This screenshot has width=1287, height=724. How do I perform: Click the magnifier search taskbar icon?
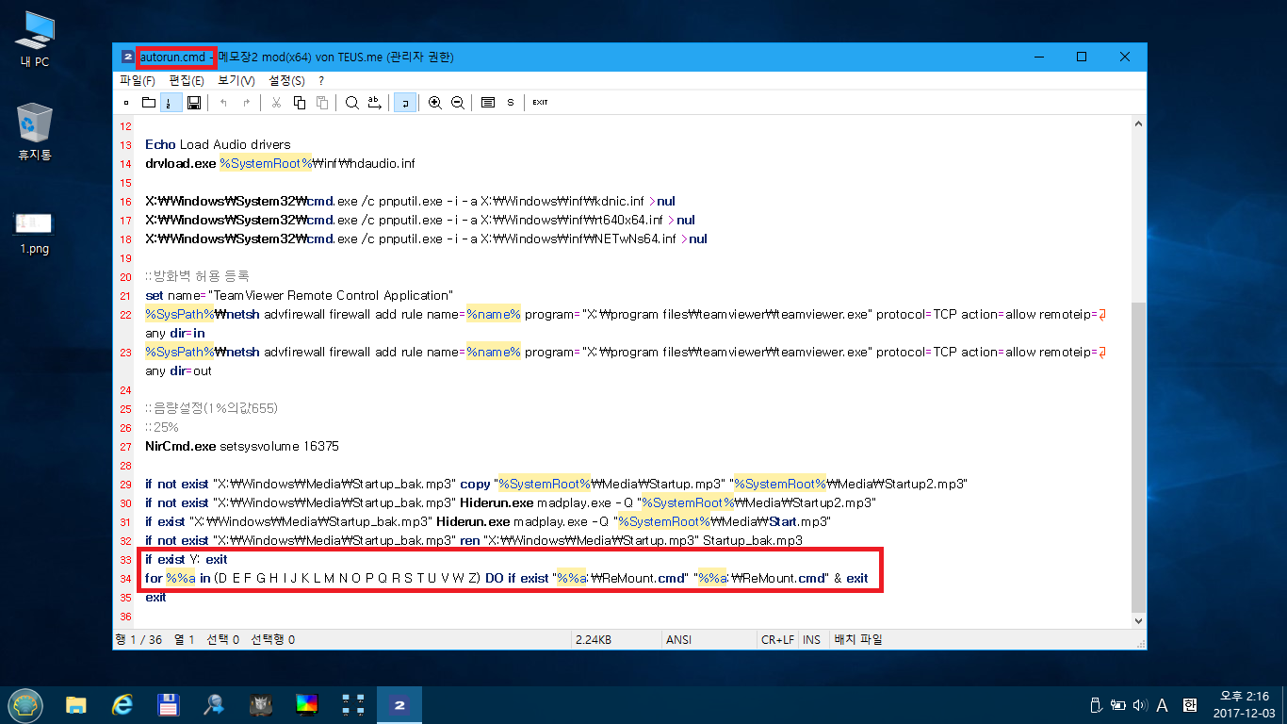coord(214,704)
